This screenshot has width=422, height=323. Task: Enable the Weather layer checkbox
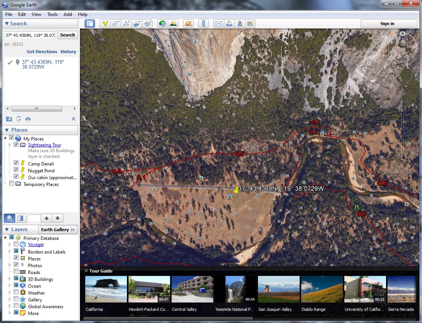coord(16,292)
